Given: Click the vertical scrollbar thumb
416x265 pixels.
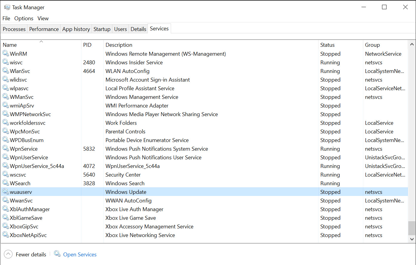Looking at the screenshot, I should click(412, 228).
